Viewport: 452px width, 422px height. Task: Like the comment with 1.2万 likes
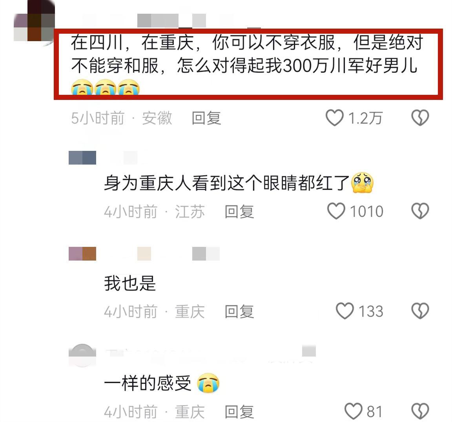335,118
